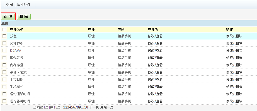The height and width of the screenshot is (111, 257).
Task: Click the green 删除 button above the table
Action: (24, 16)
